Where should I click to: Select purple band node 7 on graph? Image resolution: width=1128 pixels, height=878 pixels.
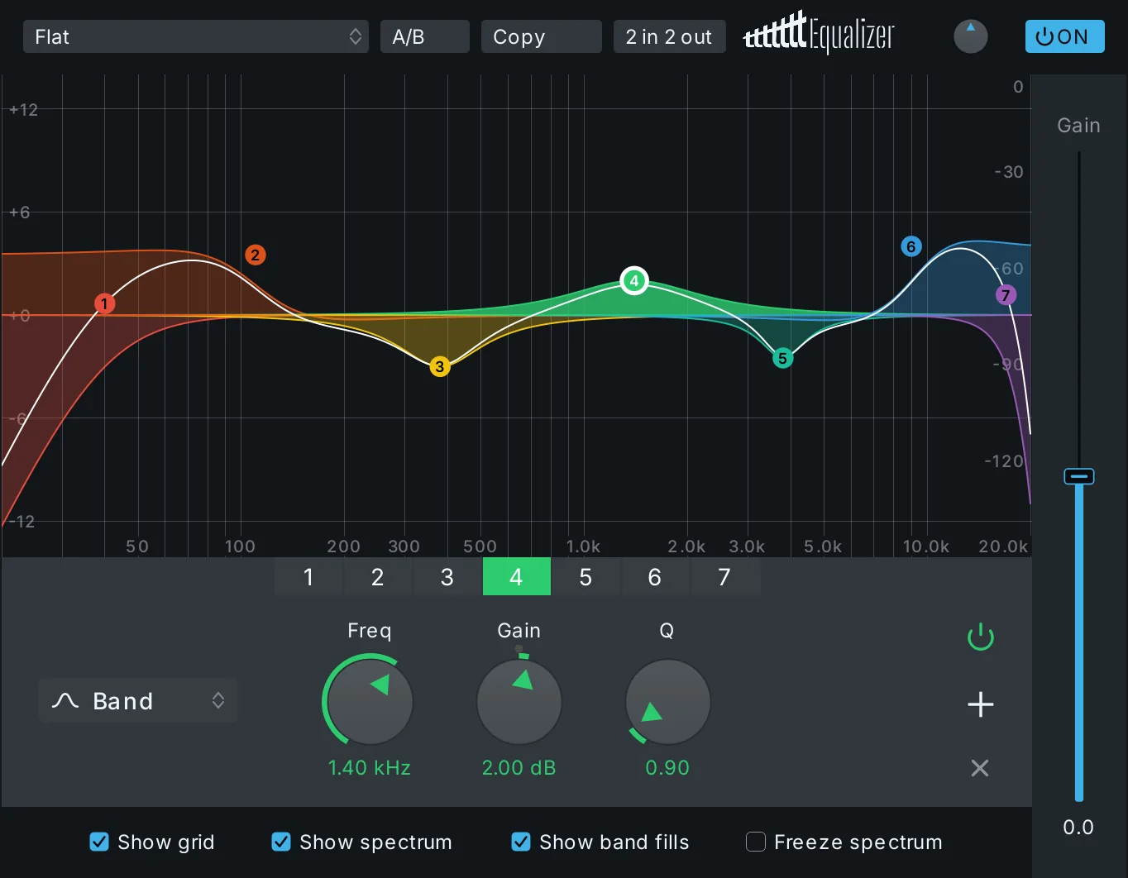pos(1006,295)
